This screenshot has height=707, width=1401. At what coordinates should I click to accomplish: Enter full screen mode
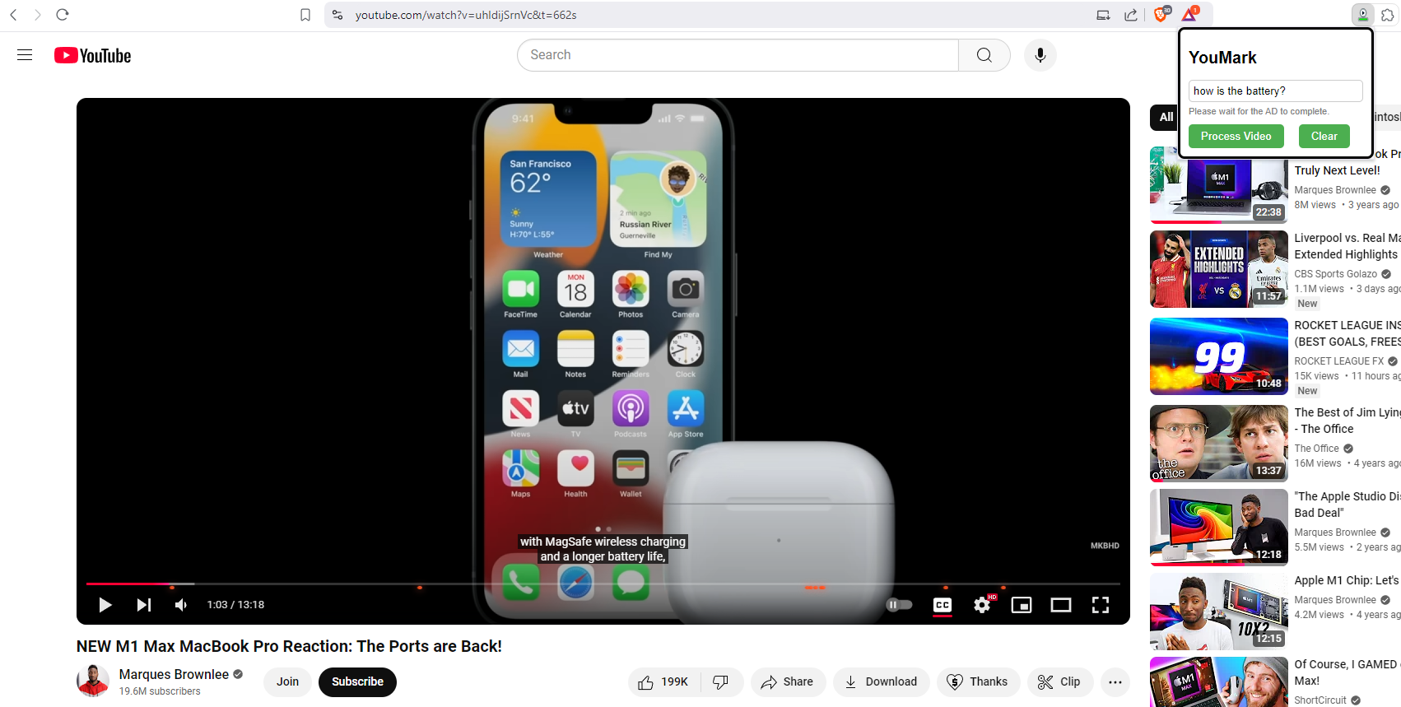(1101, 606)
